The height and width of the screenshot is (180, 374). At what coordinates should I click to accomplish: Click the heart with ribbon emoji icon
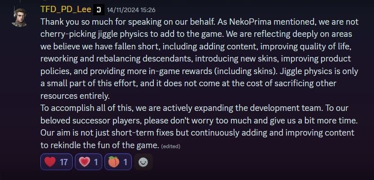(x=84, y=162)
